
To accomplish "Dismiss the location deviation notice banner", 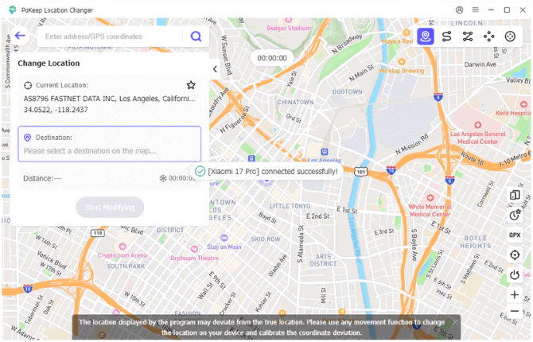I will pyautogui.click(x=456, y=321).
